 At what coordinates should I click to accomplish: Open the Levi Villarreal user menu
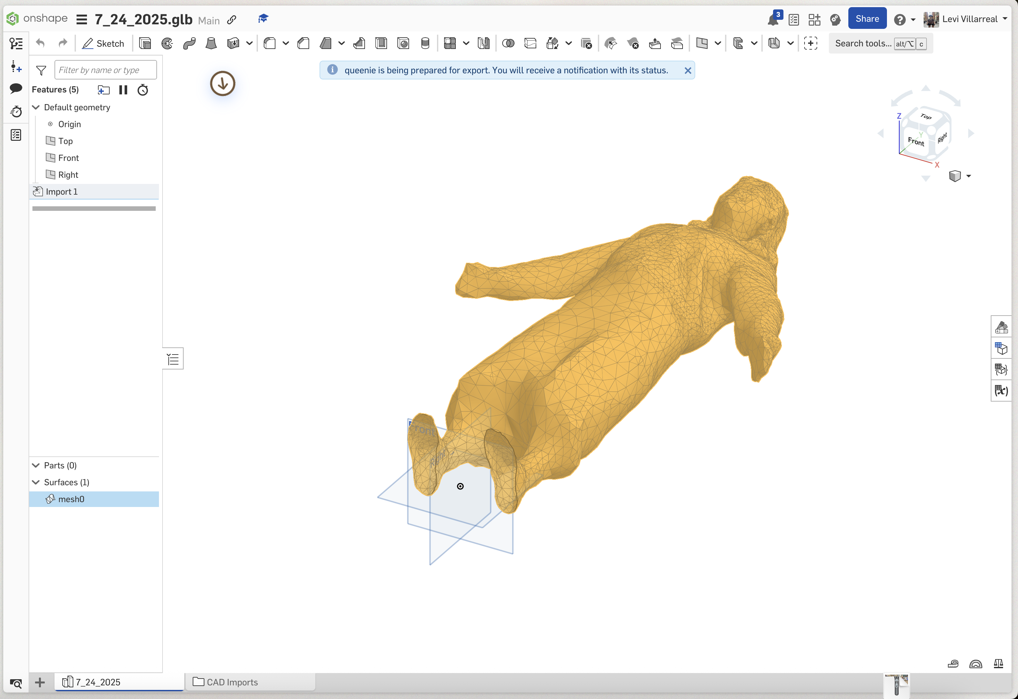965,19
